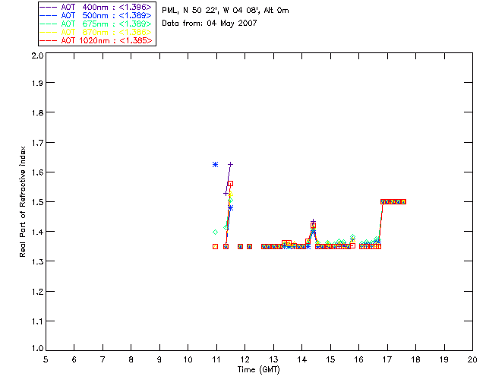Image resolution: width=486 pixels, height=389 pixels.
Task: Click the 1.6 y-axis label
Action: [37, 172]
